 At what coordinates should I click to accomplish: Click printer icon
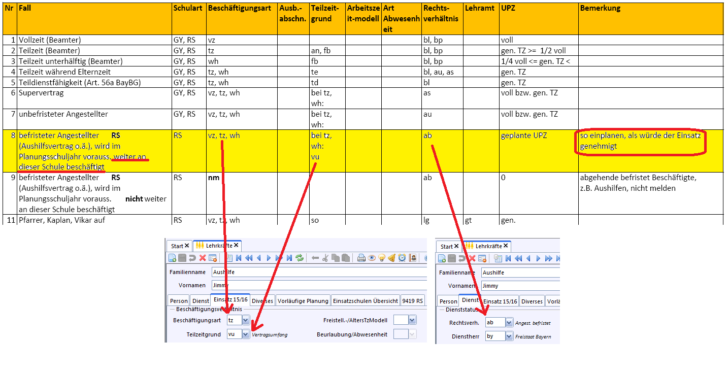361,258
